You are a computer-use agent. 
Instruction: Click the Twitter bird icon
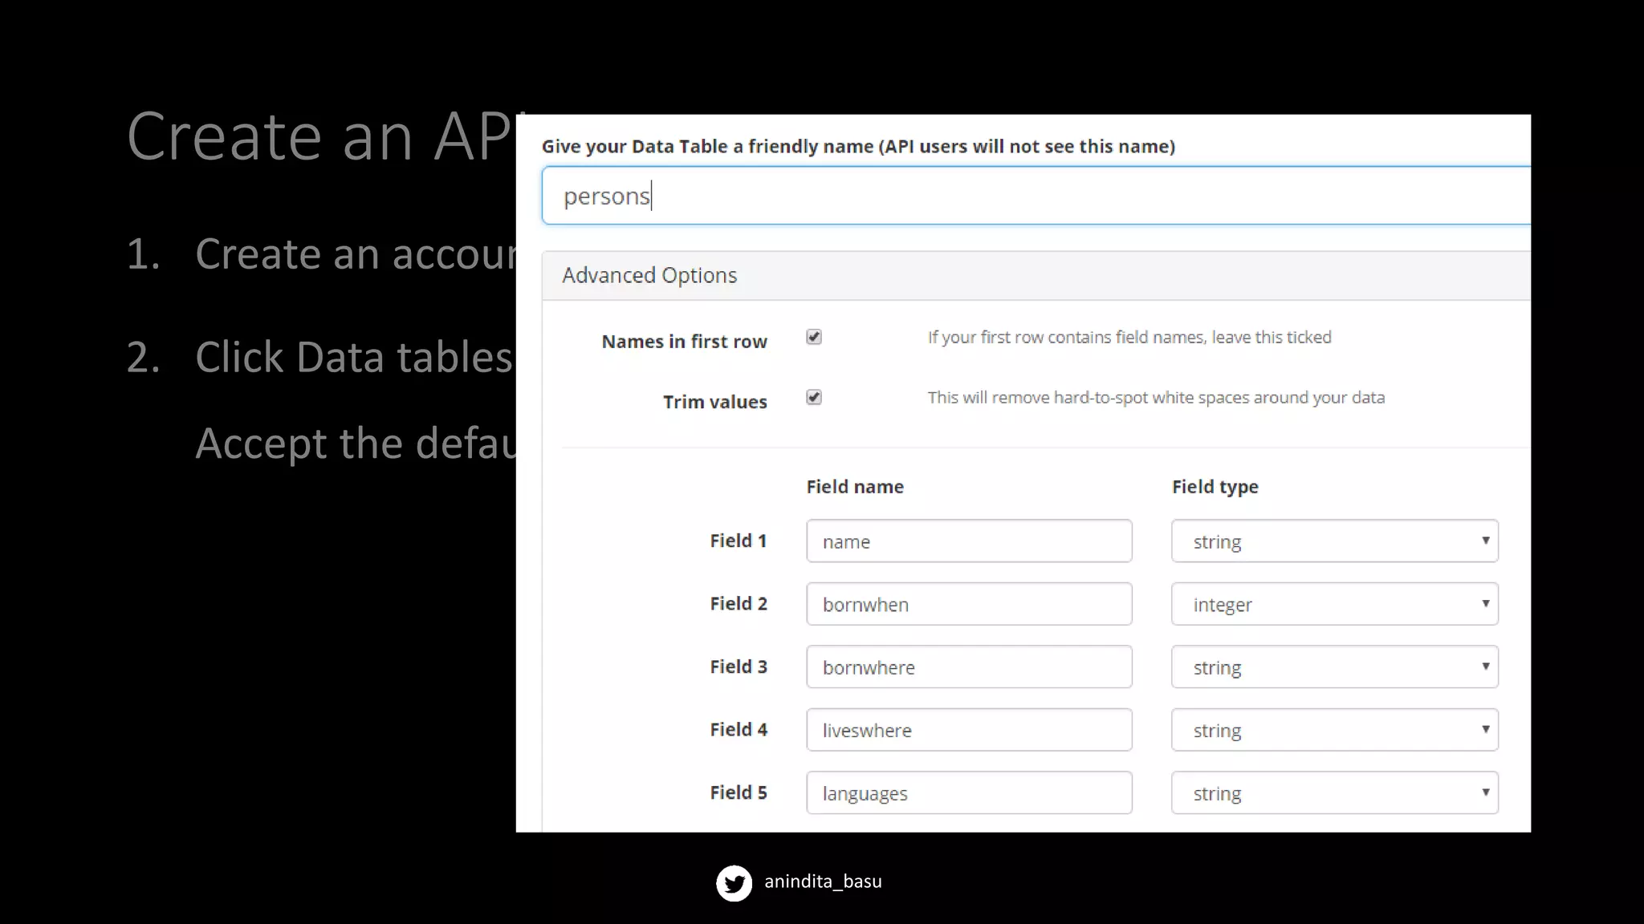tap(734, 883)
